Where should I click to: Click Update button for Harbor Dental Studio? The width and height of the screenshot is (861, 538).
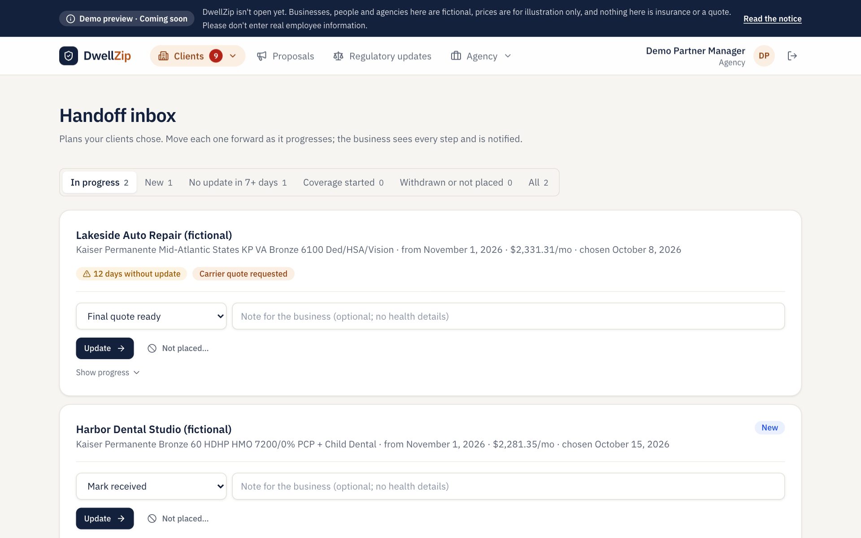(x=104, y=519)
